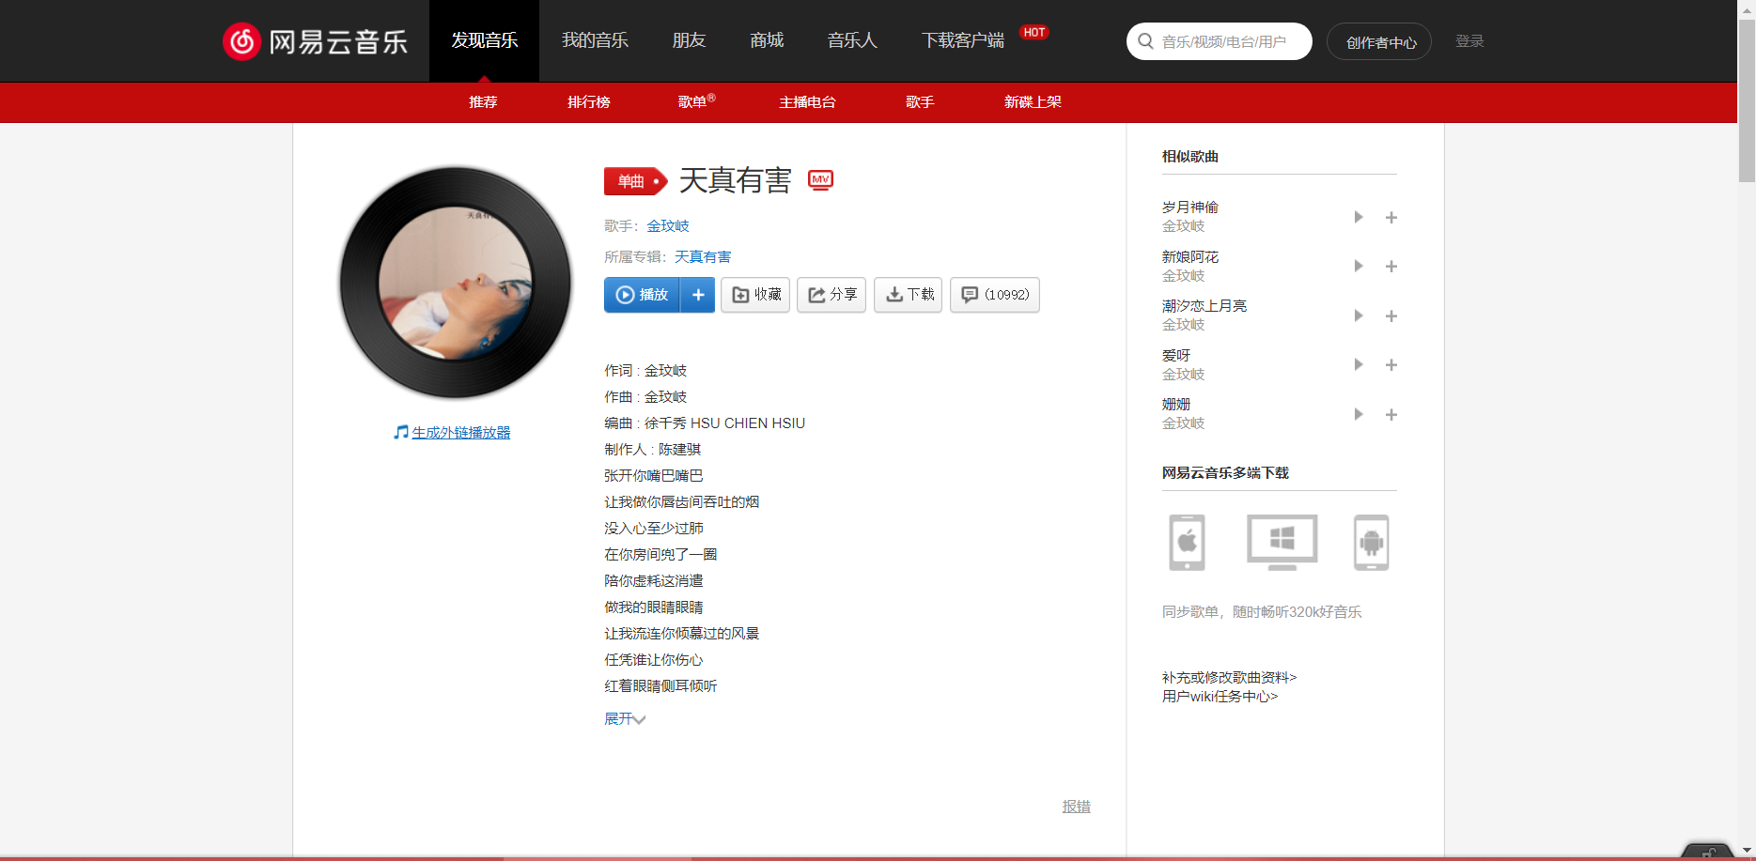Click the 收藏 collect button
The height and width of the screenshot is (861, 1756).
(755, 295)
